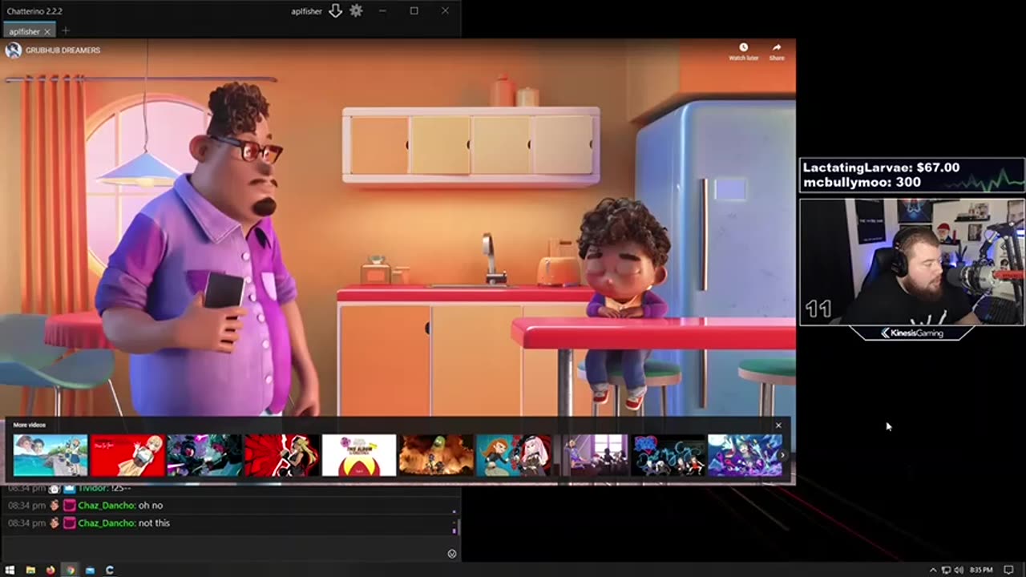Open first suggested video with beach kids

pos(50,455)
